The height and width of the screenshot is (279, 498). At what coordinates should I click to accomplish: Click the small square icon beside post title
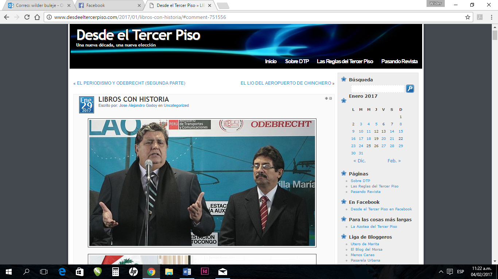pos(331,98)
